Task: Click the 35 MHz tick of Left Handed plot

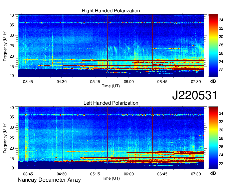Action: pos(12,117)
